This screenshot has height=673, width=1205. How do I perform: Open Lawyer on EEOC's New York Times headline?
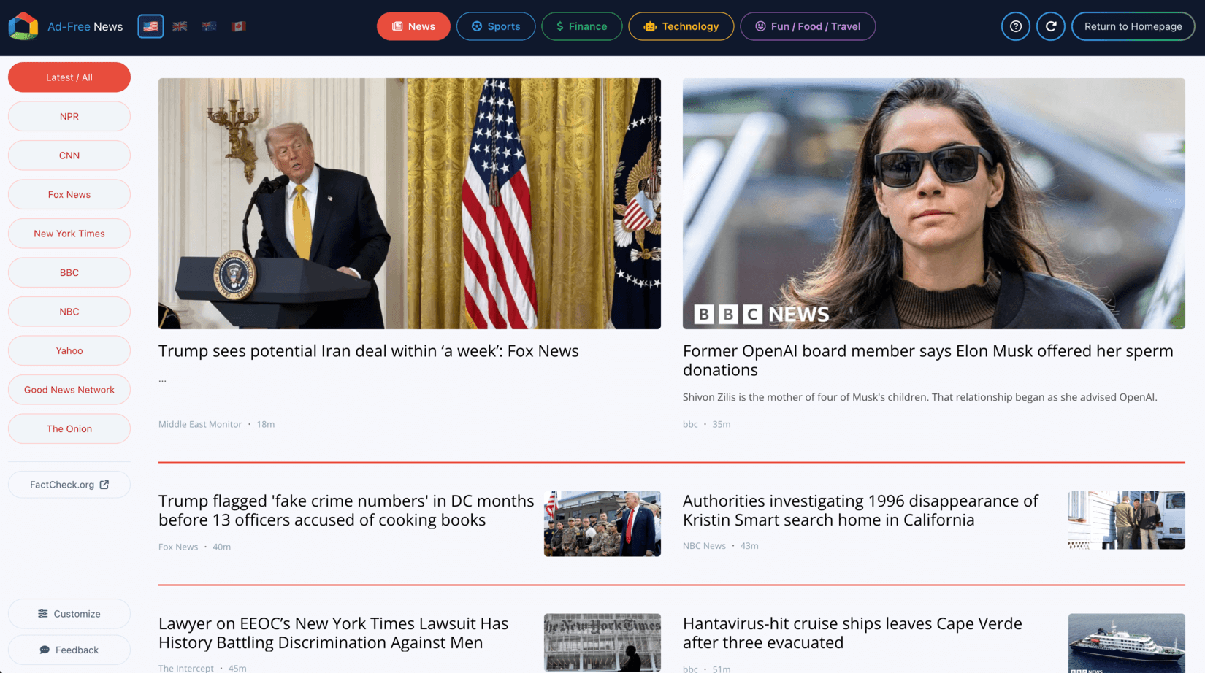tap(334, 633)
